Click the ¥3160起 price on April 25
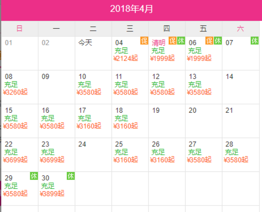 [126, 160]
